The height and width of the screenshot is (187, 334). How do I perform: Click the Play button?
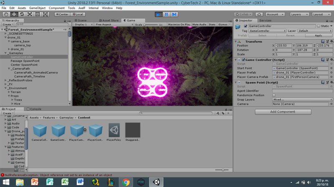click(158, 15)
